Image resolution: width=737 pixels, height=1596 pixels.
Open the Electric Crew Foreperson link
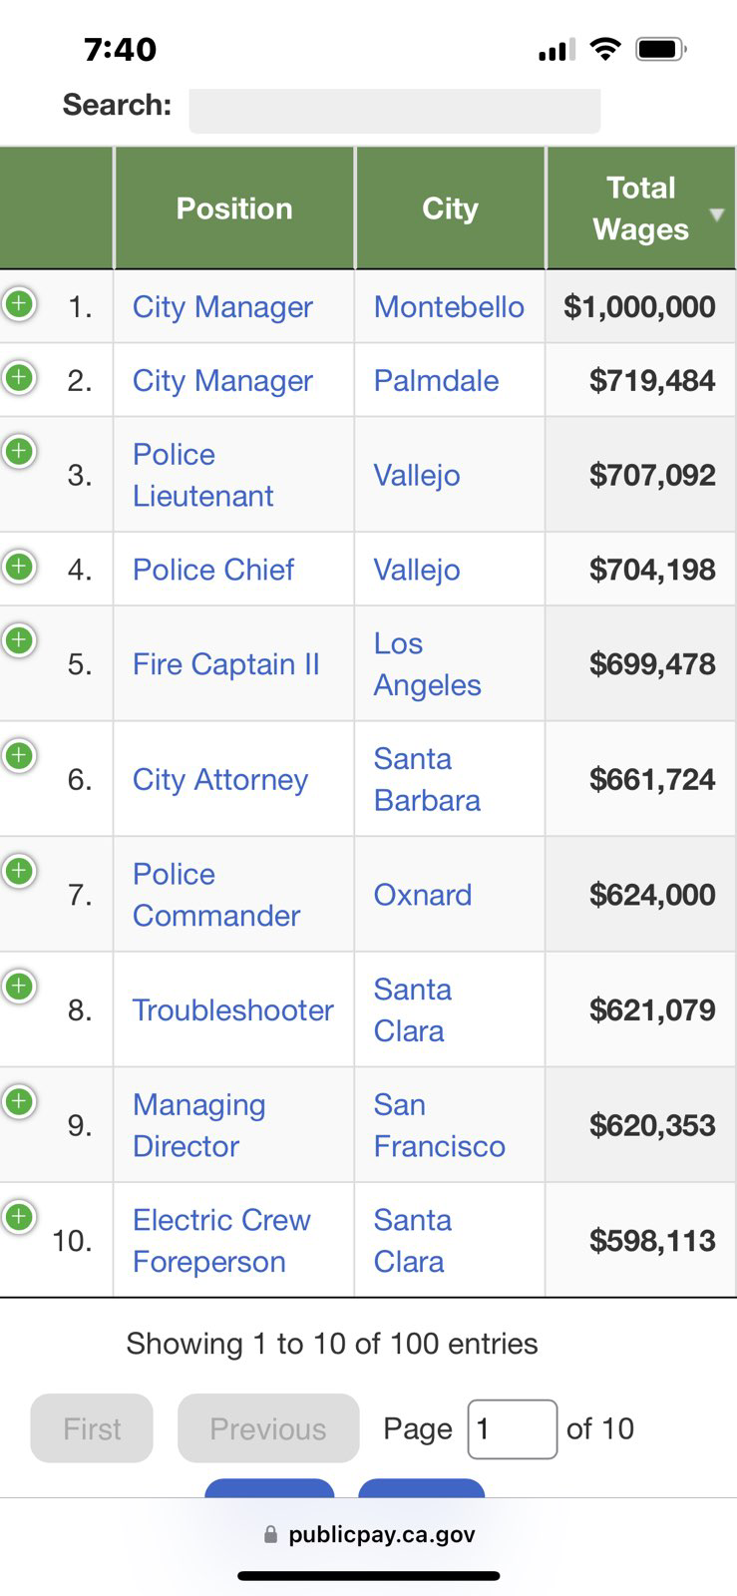(221, 1241)
